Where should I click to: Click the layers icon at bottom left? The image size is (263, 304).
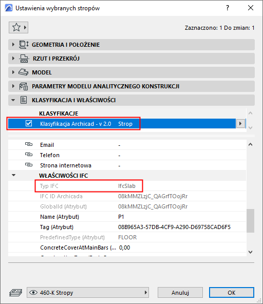click(16, 293)
